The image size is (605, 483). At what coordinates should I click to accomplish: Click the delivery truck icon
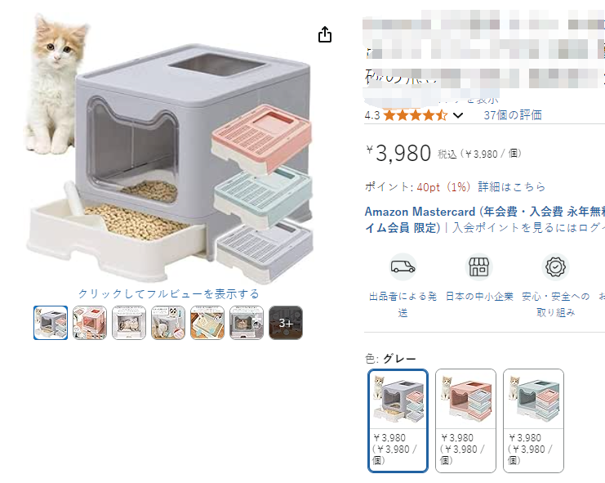(403, 266)
